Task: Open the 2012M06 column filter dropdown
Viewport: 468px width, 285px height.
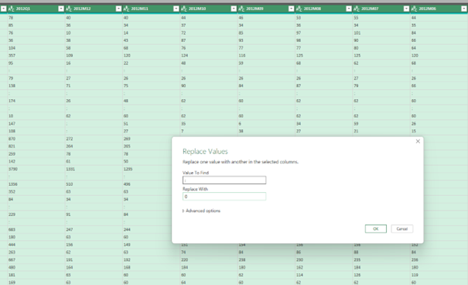Action: coord(464,9)
